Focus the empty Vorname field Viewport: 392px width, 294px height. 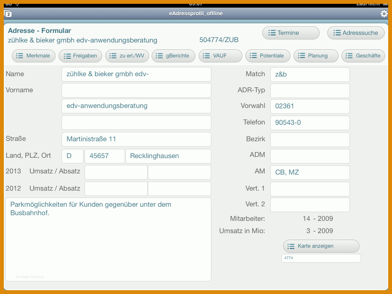point(137,90)
